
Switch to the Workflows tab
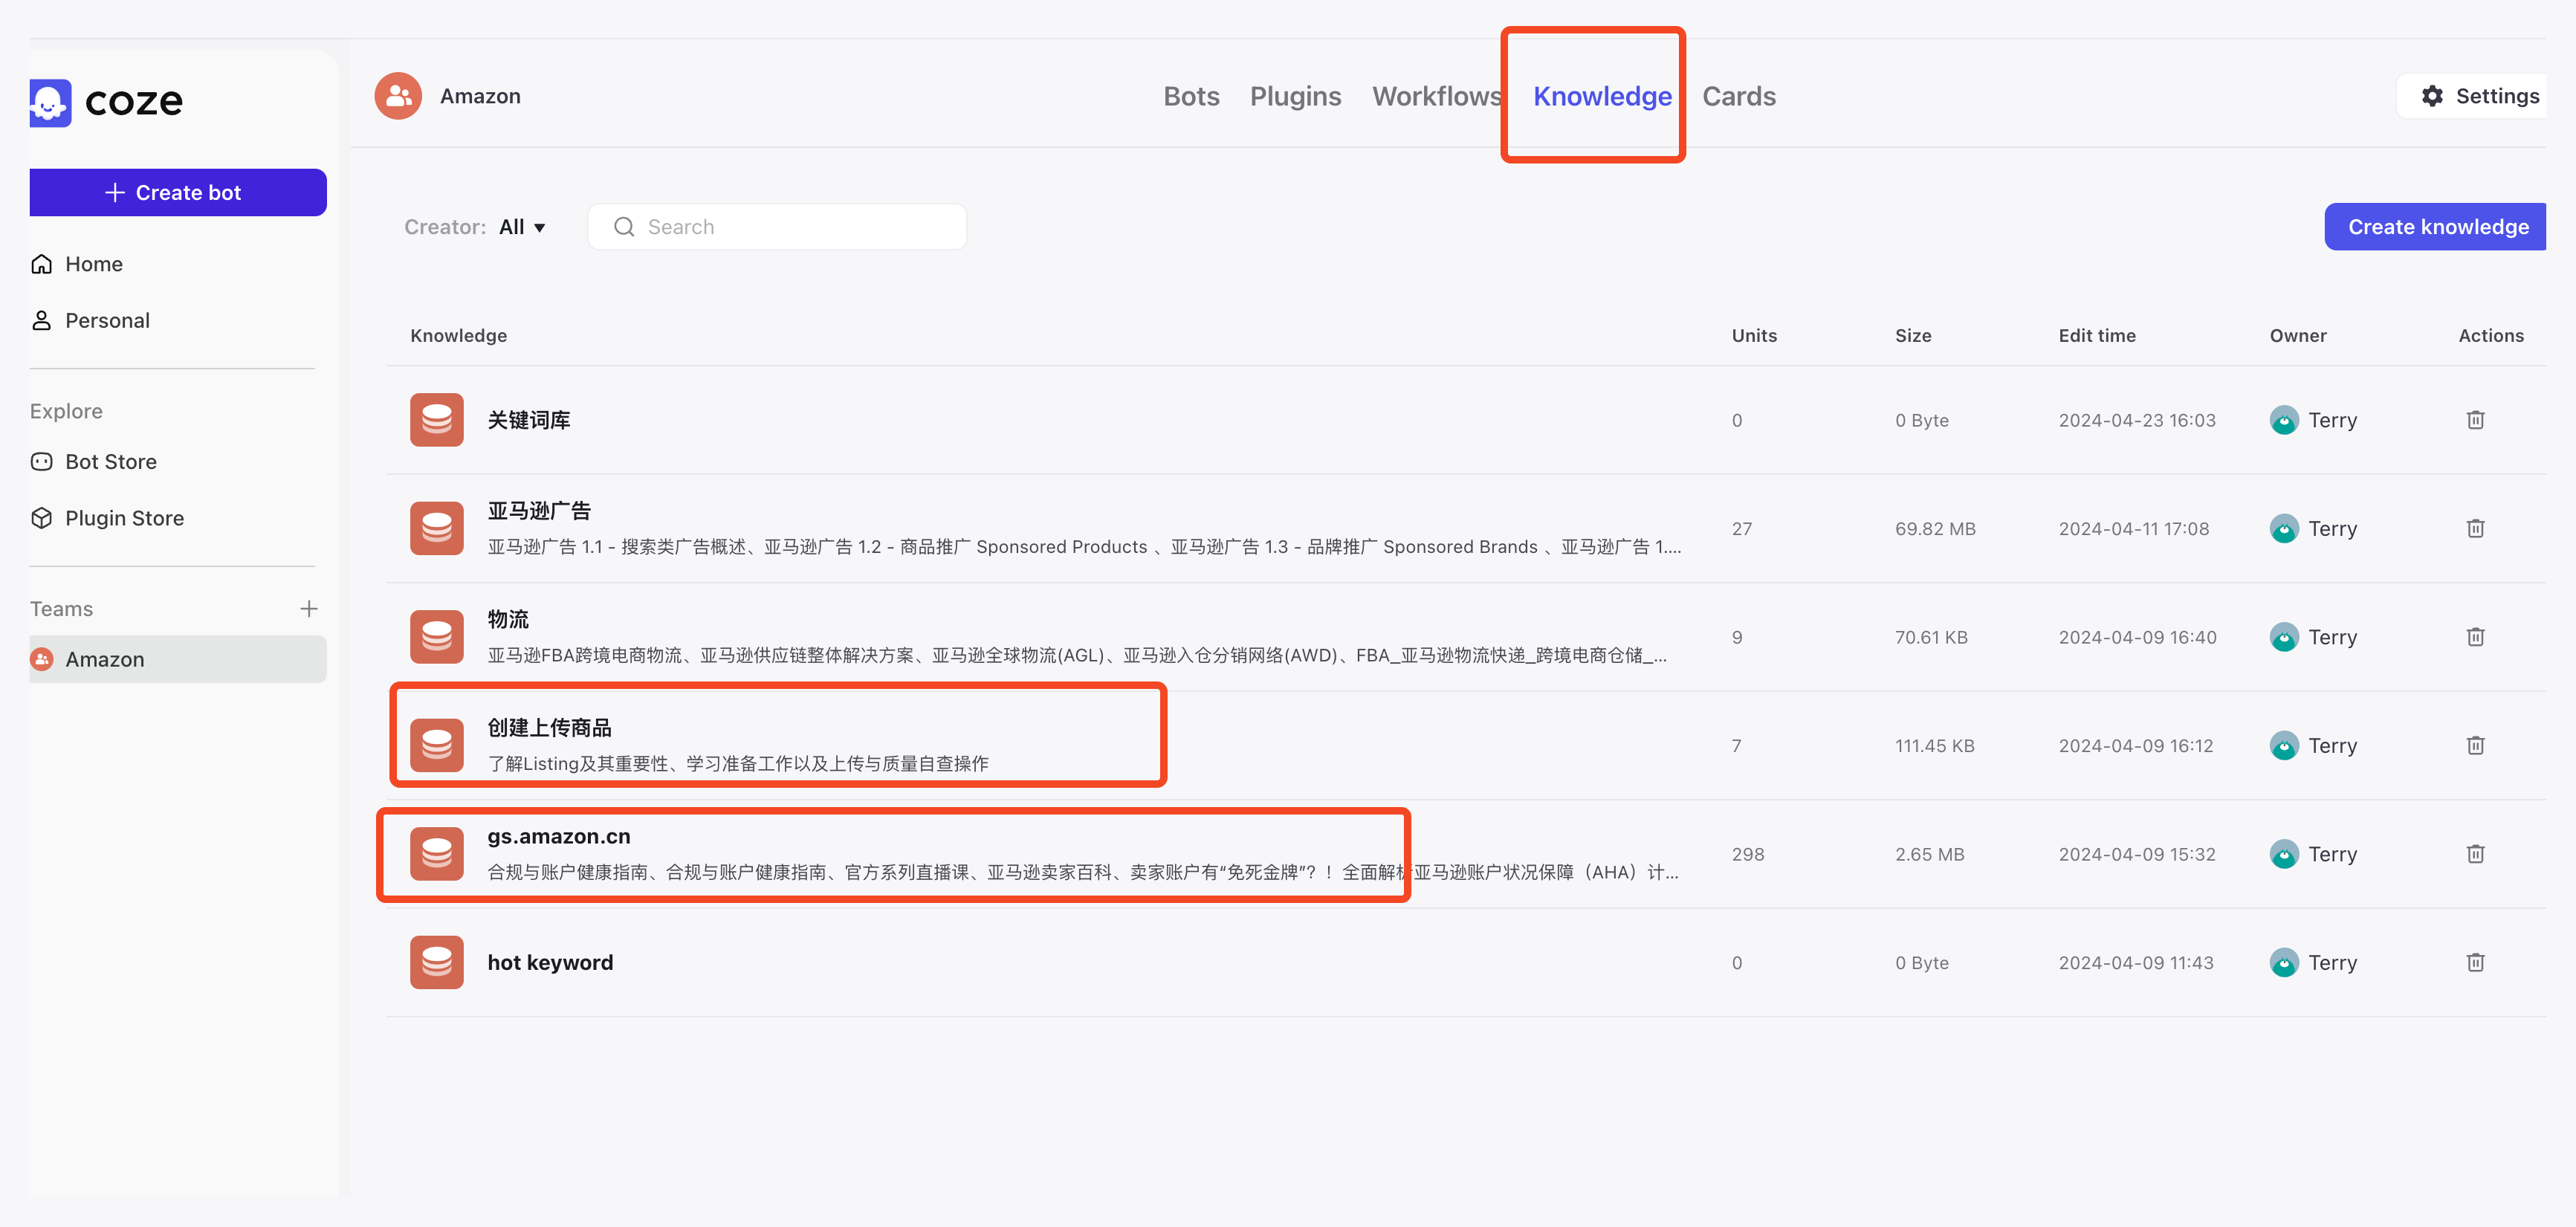(1436, 96)
